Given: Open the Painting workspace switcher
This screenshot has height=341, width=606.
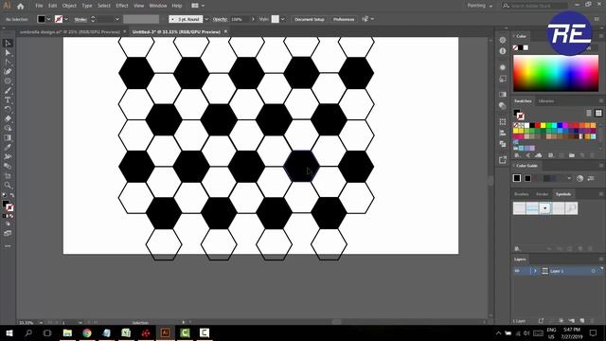Looking at the screenshot, I should [480, 6].
